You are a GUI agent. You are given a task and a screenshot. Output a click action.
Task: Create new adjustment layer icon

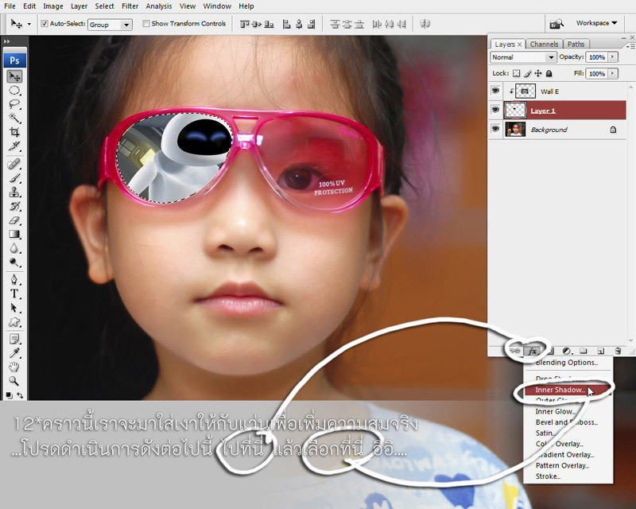coord(567,351)
